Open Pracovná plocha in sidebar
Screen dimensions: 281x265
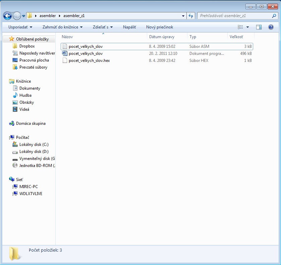coord(34,60)
